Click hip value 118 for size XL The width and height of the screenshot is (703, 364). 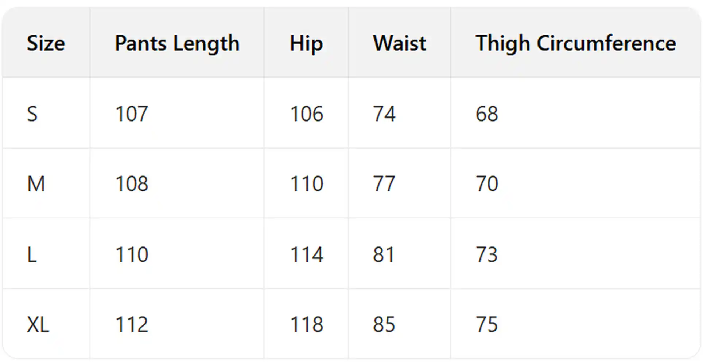(307, 324)
